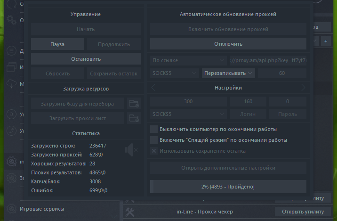The height and width of the screenshot is (221, 337).
Task: Click the plus button in the background window
Action: 326,41
